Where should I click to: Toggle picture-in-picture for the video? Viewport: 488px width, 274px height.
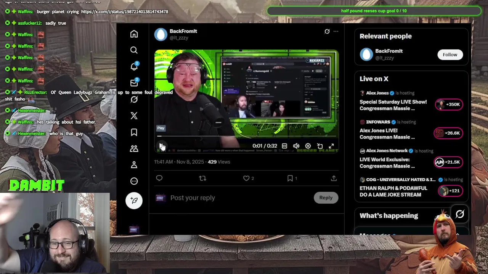coord(320,146)
